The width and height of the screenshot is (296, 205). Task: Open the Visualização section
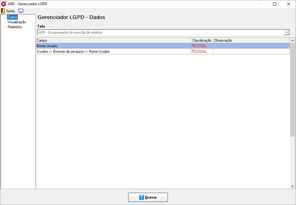point(17,22)
